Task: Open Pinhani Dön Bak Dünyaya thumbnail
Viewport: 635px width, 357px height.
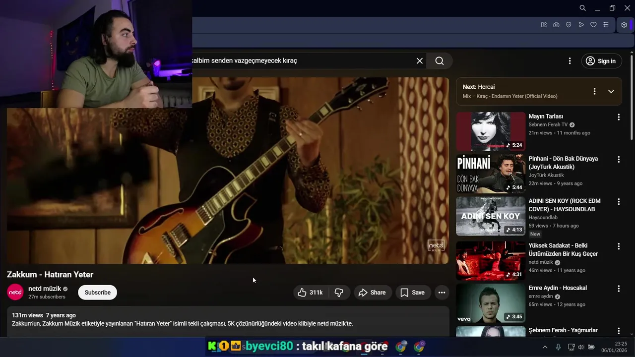Action: click(491, 174)
